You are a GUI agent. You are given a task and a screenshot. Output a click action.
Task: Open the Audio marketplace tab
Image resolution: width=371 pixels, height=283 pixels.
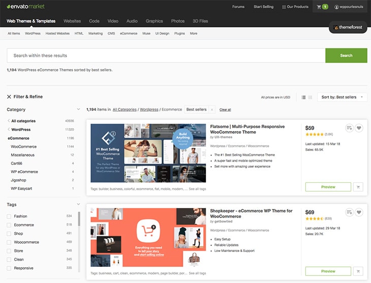click(x=132, y=21)
